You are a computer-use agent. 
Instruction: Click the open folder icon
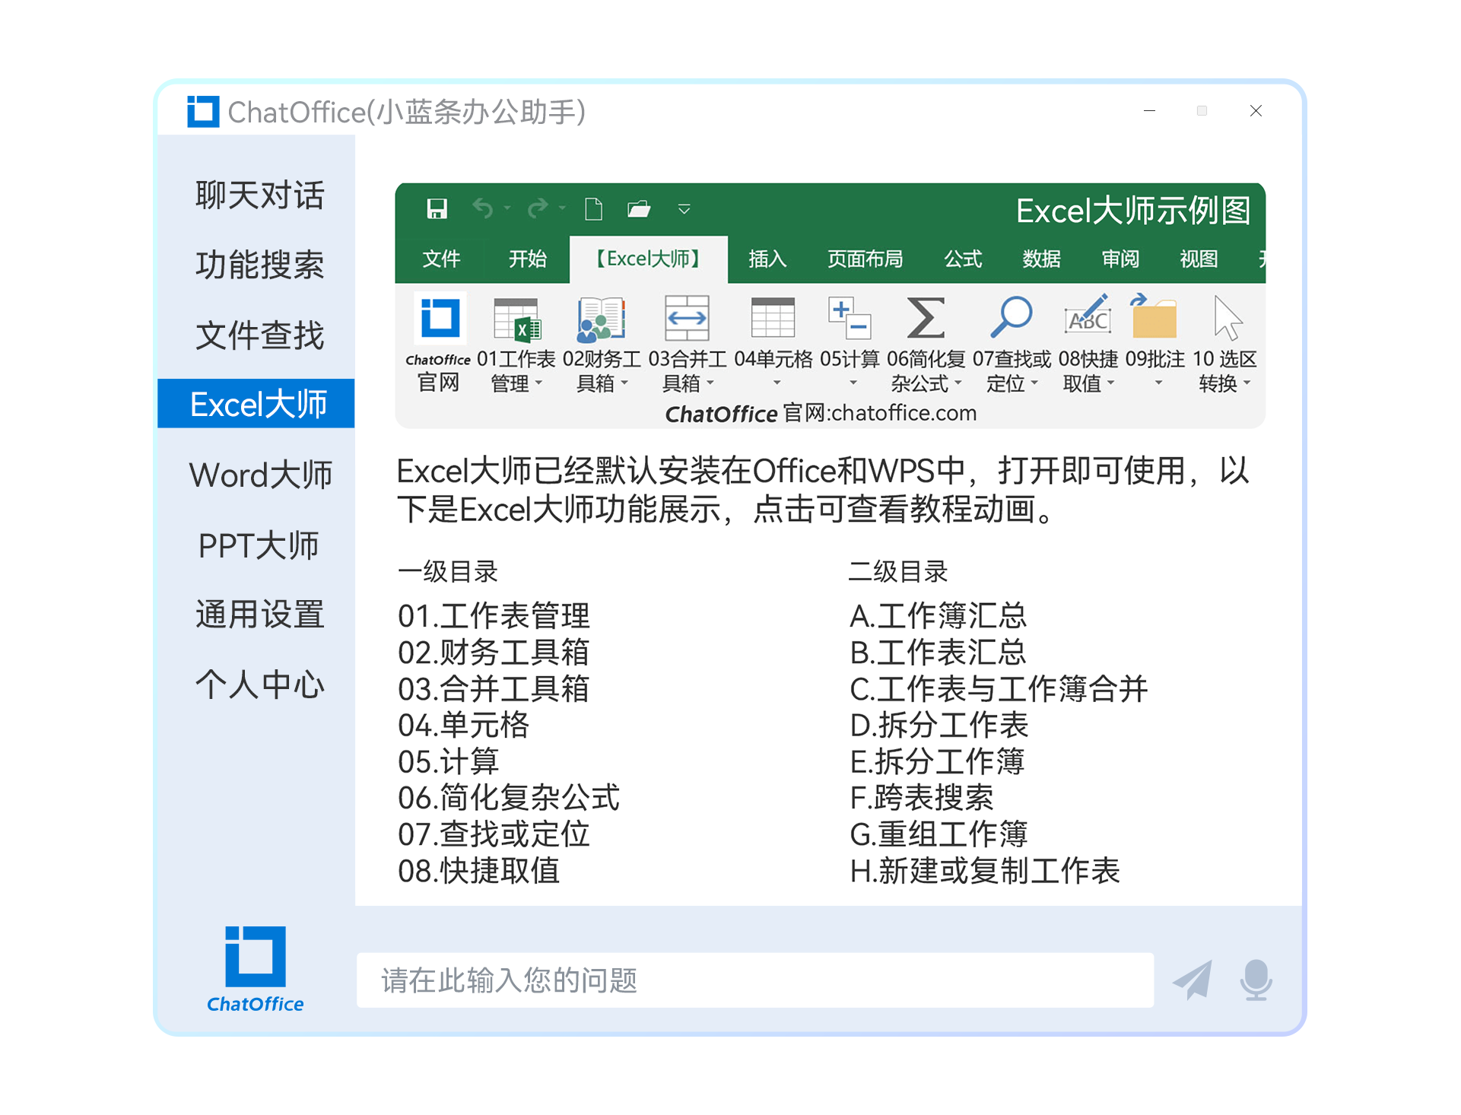tap(639, 208)
